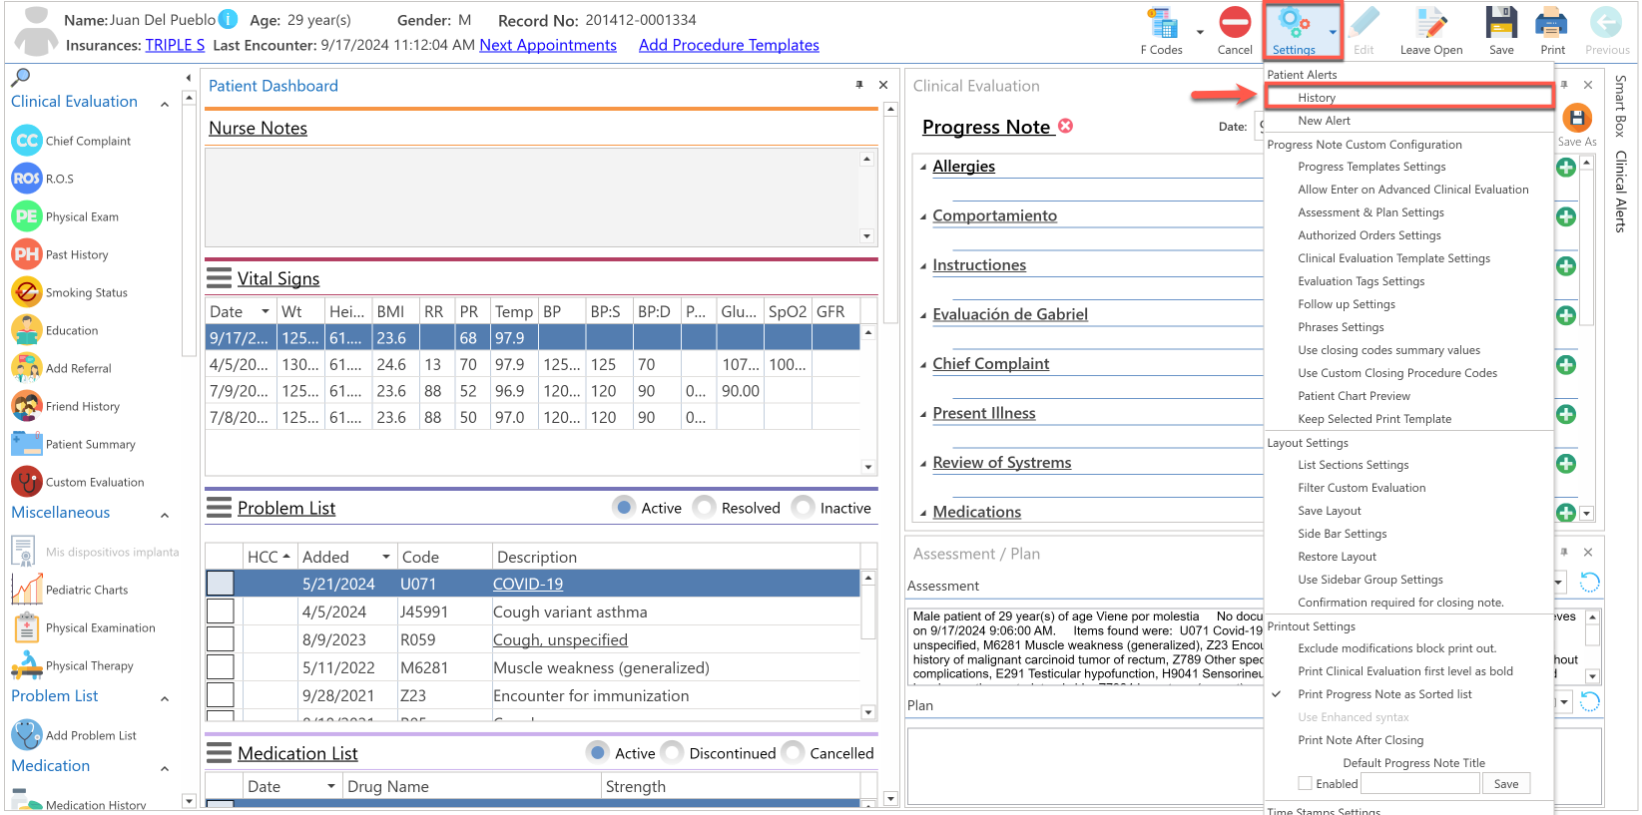
Task: Collapse the Allergies section in Progress Note
Action: [923, 168]
